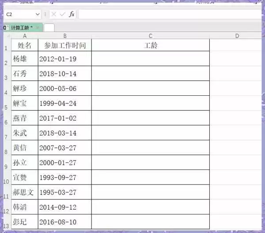
Task: Select the cell containing 韩滔
Action: pyautogui.click(x=25, y=207)
